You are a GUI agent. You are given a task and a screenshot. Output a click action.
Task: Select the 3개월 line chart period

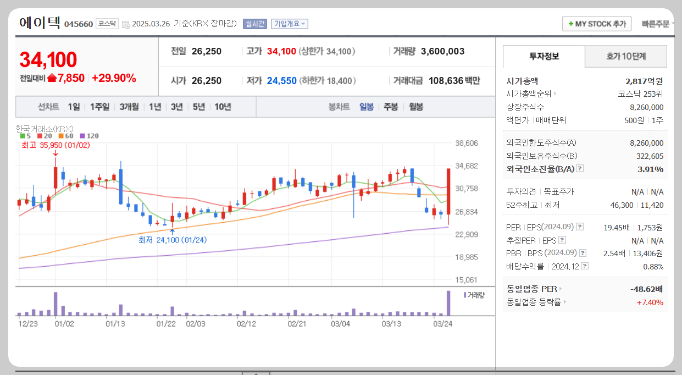[129, 107]
